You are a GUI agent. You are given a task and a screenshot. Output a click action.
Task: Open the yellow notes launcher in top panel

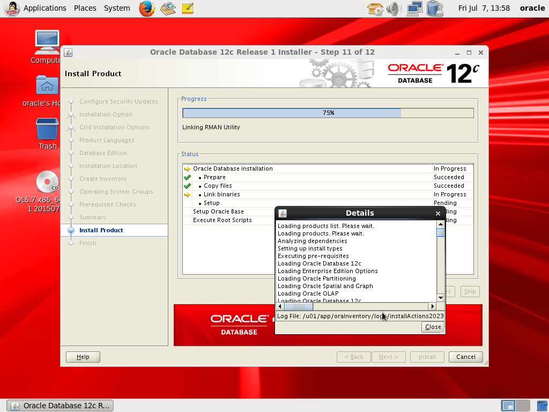[x=188, y=9]
